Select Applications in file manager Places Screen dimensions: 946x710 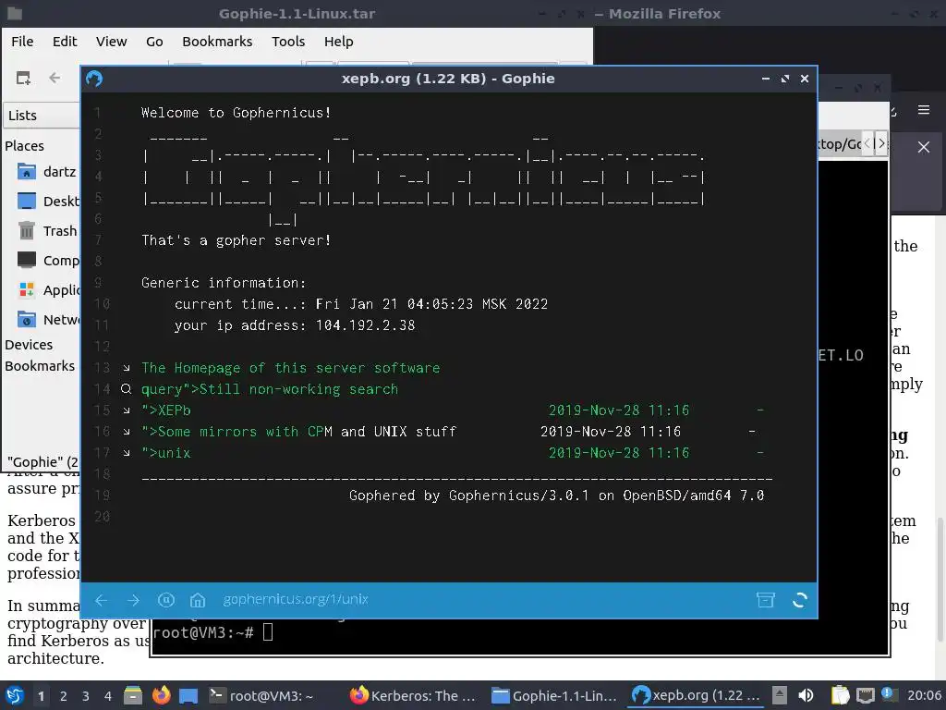(x=48, y=290)
